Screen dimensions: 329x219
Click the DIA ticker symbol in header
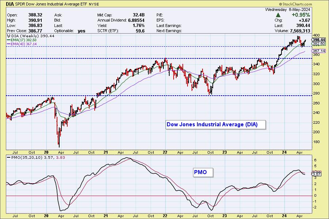[x=10, y=4]
